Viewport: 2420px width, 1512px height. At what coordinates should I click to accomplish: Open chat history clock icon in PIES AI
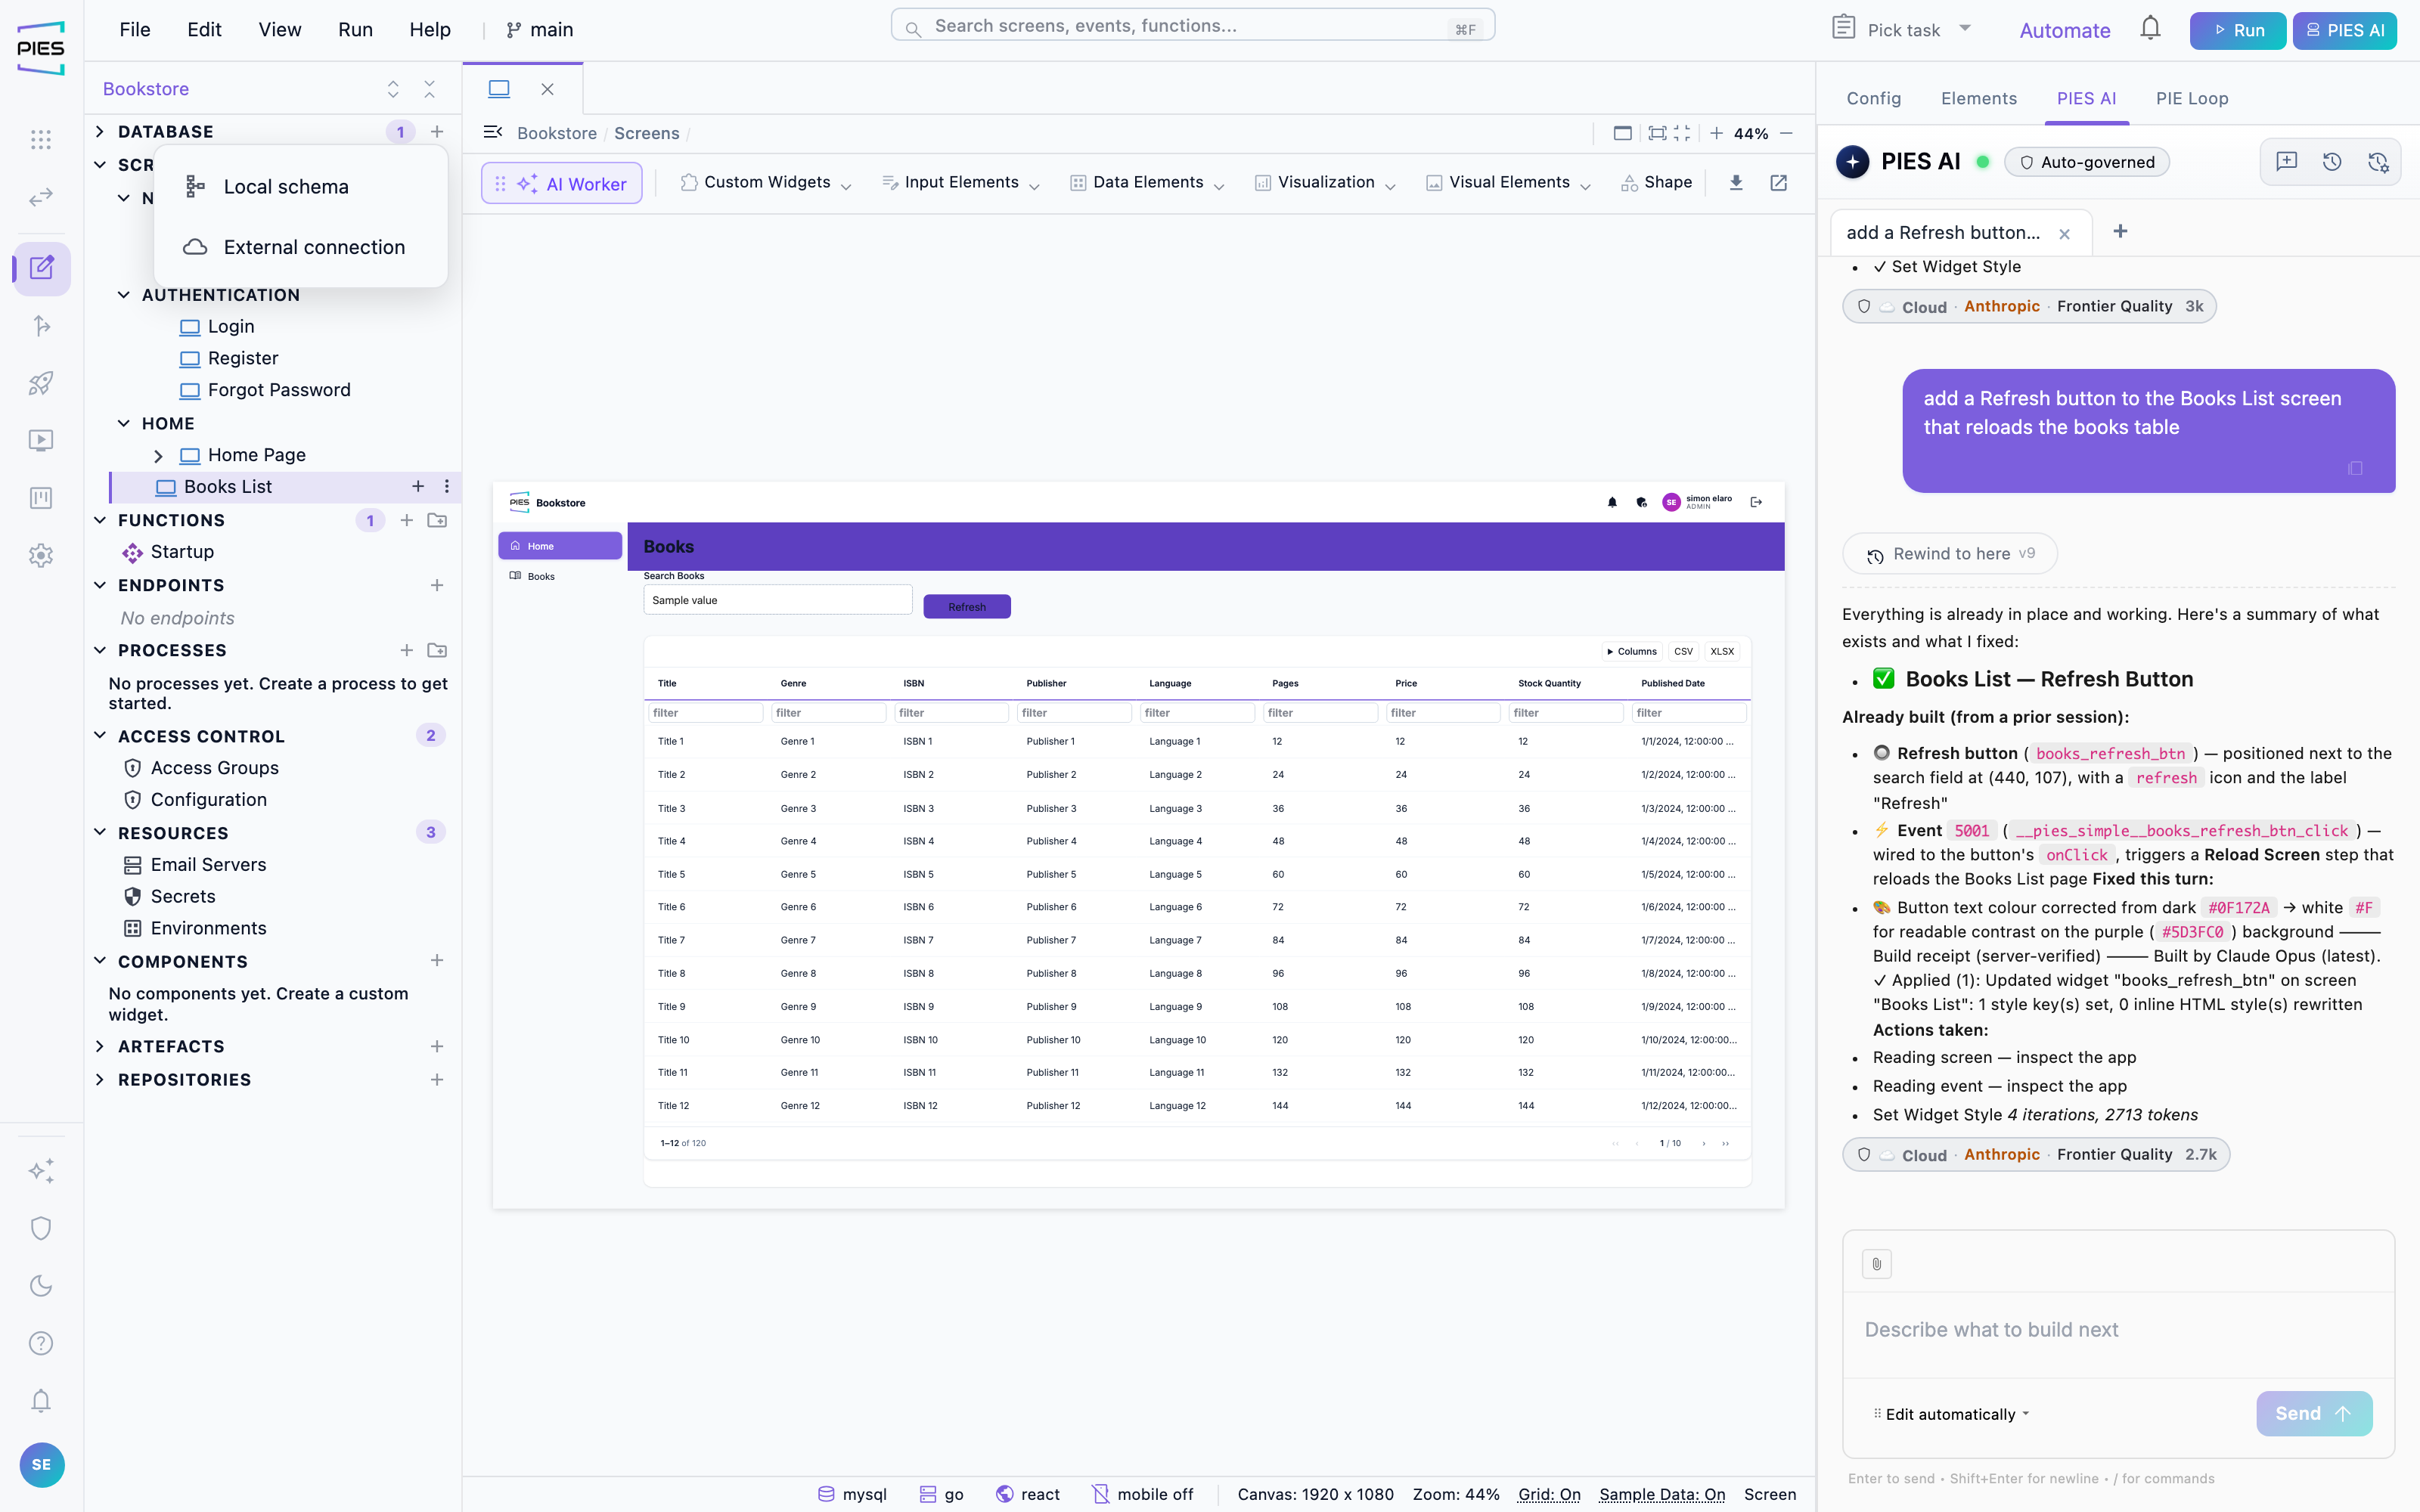(x=2332, y=162)
